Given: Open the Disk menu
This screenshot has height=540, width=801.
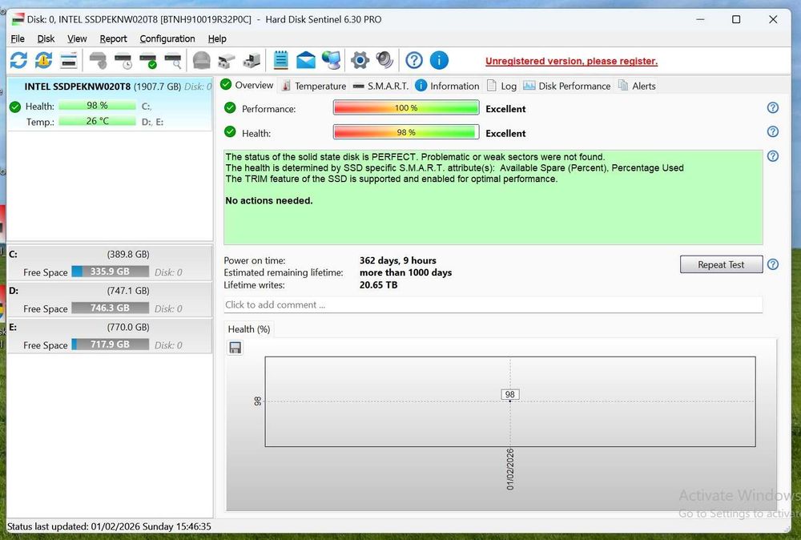Looking at the screenshot, I should pos(46,38).
